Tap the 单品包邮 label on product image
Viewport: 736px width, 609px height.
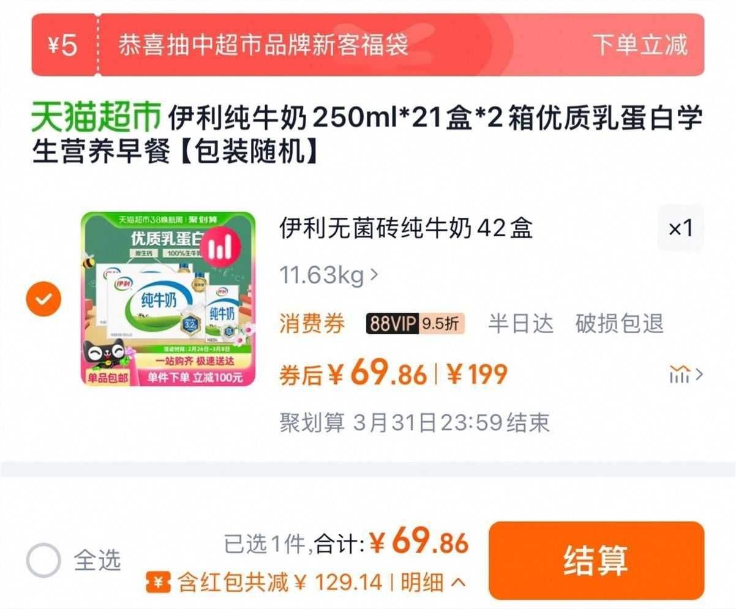click(107, 378)
